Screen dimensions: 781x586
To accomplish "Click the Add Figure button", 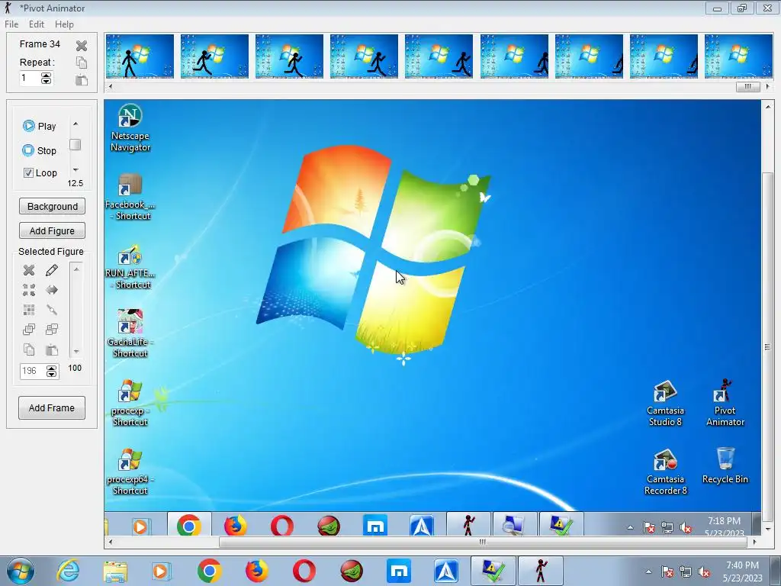I will [x=53, y=230].
